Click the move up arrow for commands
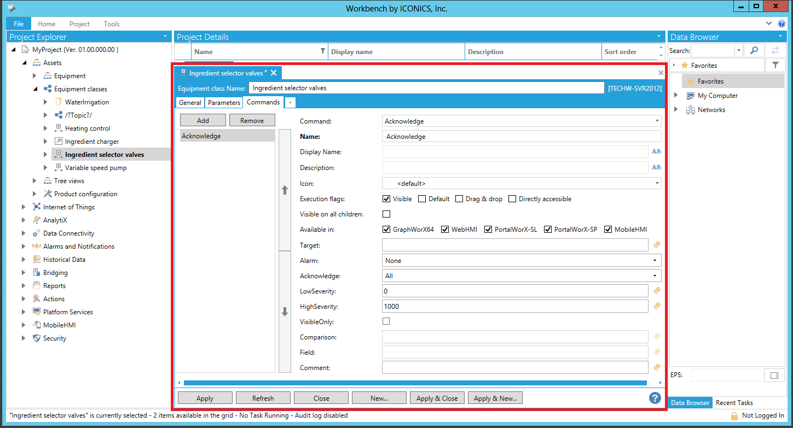The image size is (793, 428). point(285,190)
